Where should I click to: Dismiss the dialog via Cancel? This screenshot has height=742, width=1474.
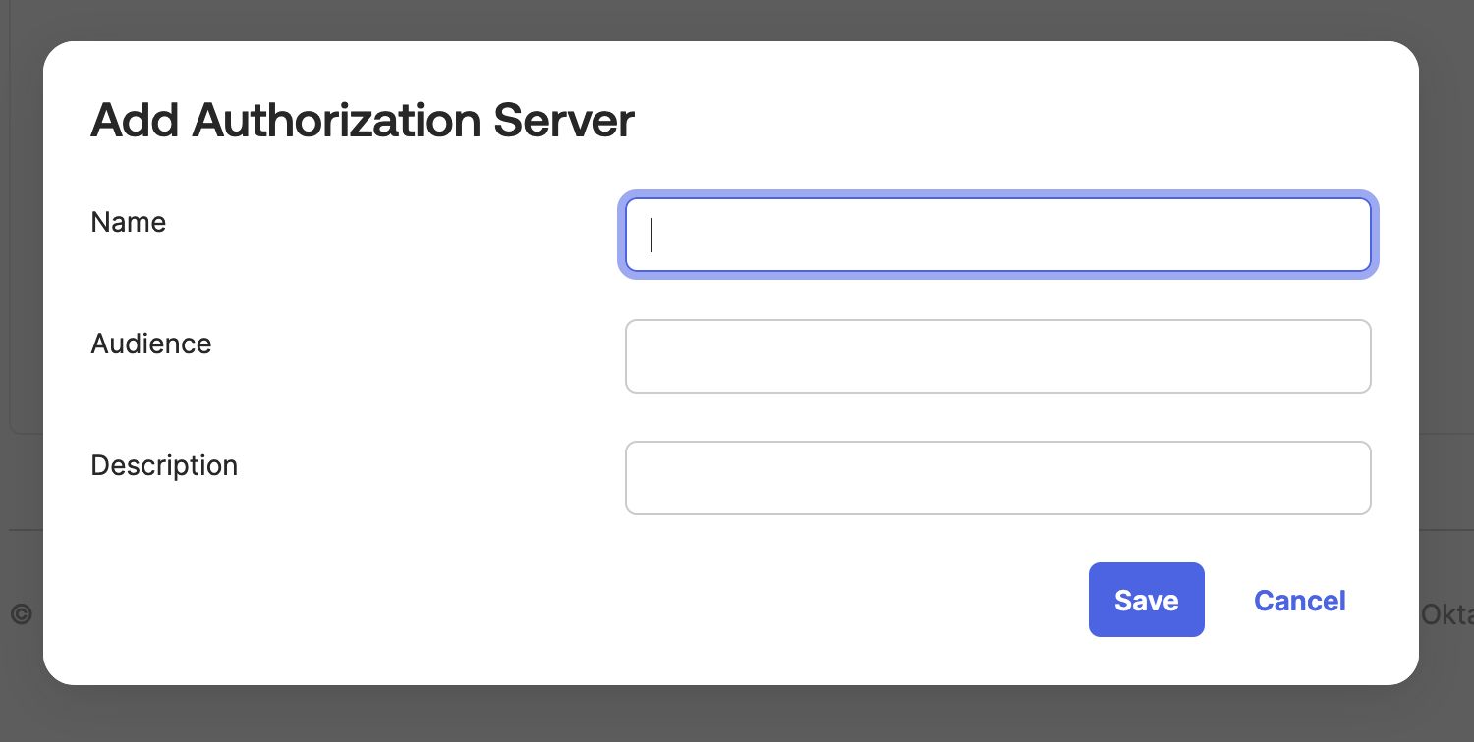1299,600
